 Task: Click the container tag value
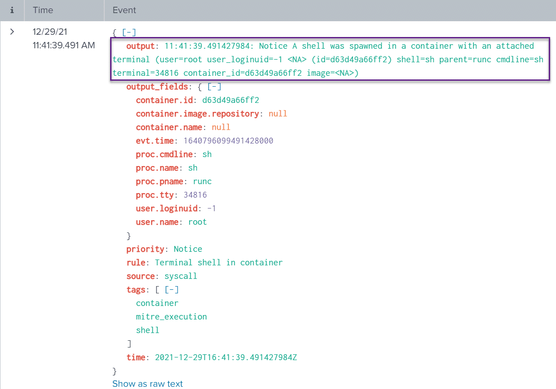coord(157,303)
